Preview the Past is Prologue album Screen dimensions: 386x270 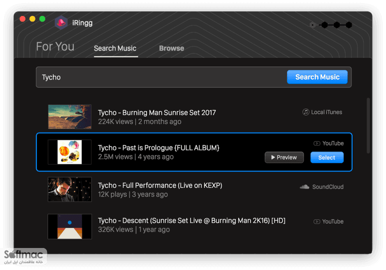(284, 157)
